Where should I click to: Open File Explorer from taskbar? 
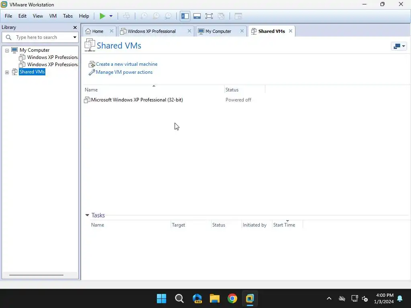click(215, 298)
